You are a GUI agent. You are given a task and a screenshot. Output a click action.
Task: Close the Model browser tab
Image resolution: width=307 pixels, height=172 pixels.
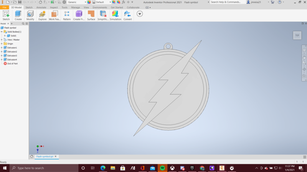[x=8, y=24]
